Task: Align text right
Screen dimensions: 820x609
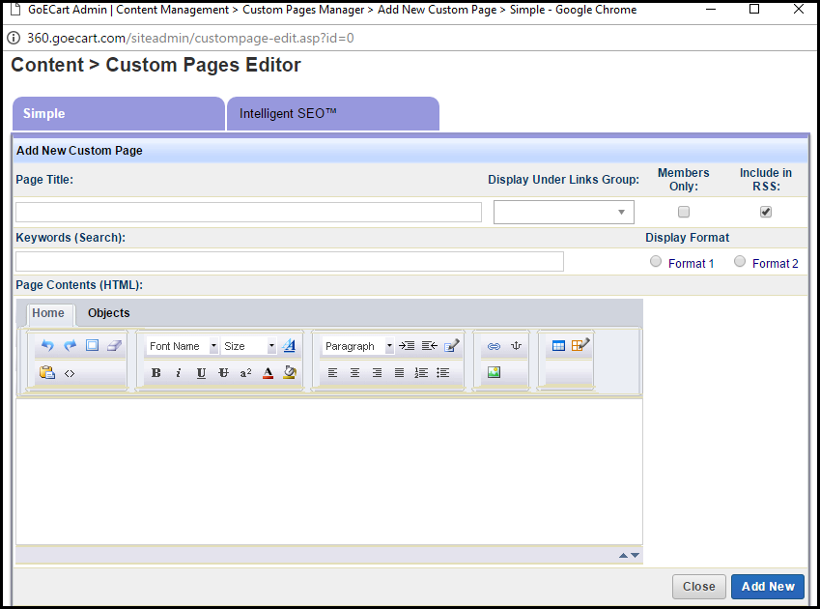Action: (377, 372)
